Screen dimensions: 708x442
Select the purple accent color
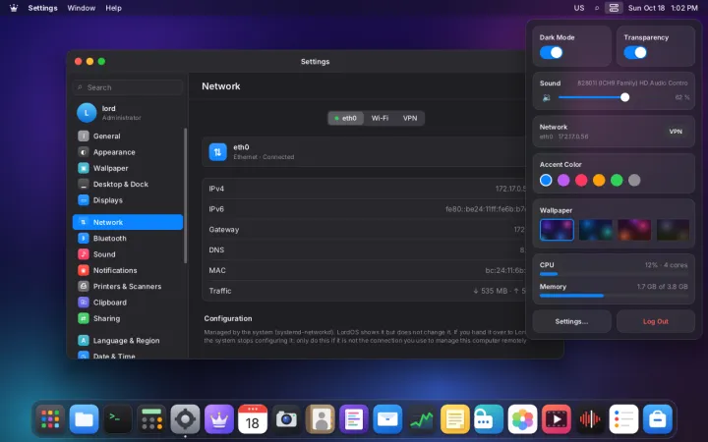(x=563, y=181)
